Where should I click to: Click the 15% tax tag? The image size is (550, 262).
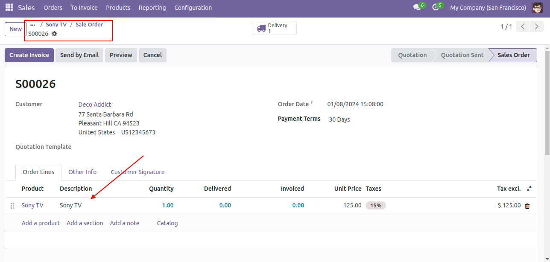376,206
